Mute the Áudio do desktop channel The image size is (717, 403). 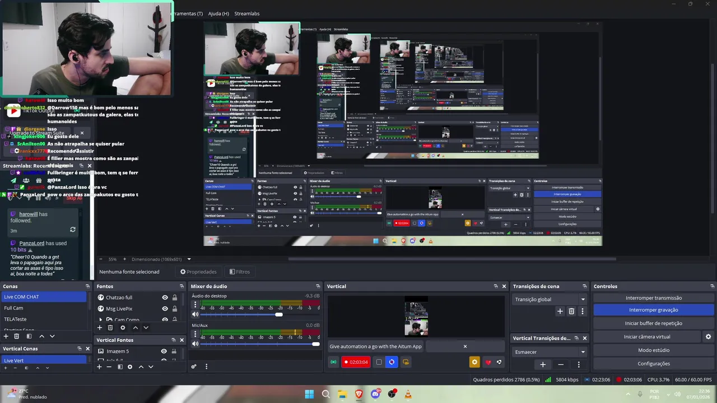(x=195, y=315)
